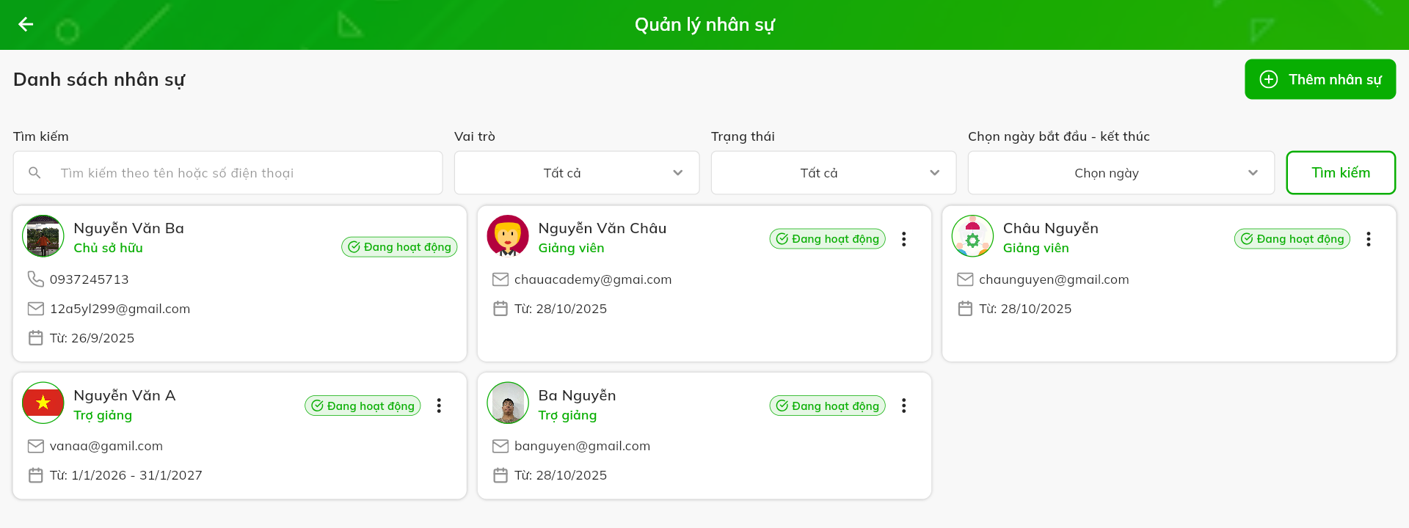Open three-dot menu for Nguyễn Văn A
The width and height of the screenshot is (1409, 528).
point(439,406)
